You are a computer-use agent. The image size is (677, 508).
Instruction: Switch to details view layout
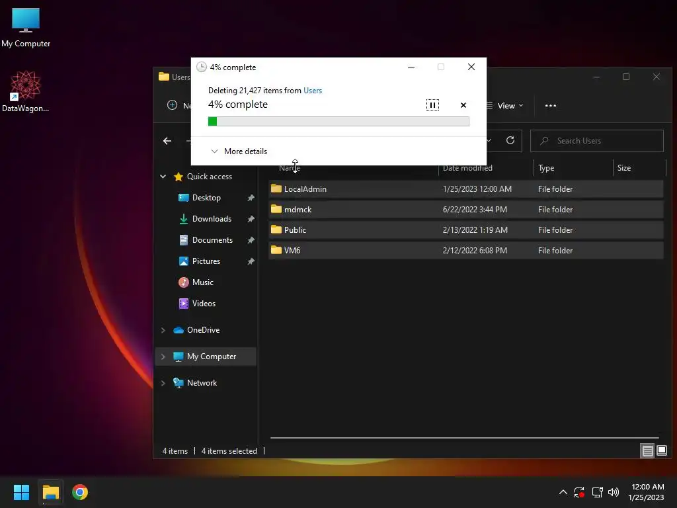pyautogui.click(x=647, y=451)
